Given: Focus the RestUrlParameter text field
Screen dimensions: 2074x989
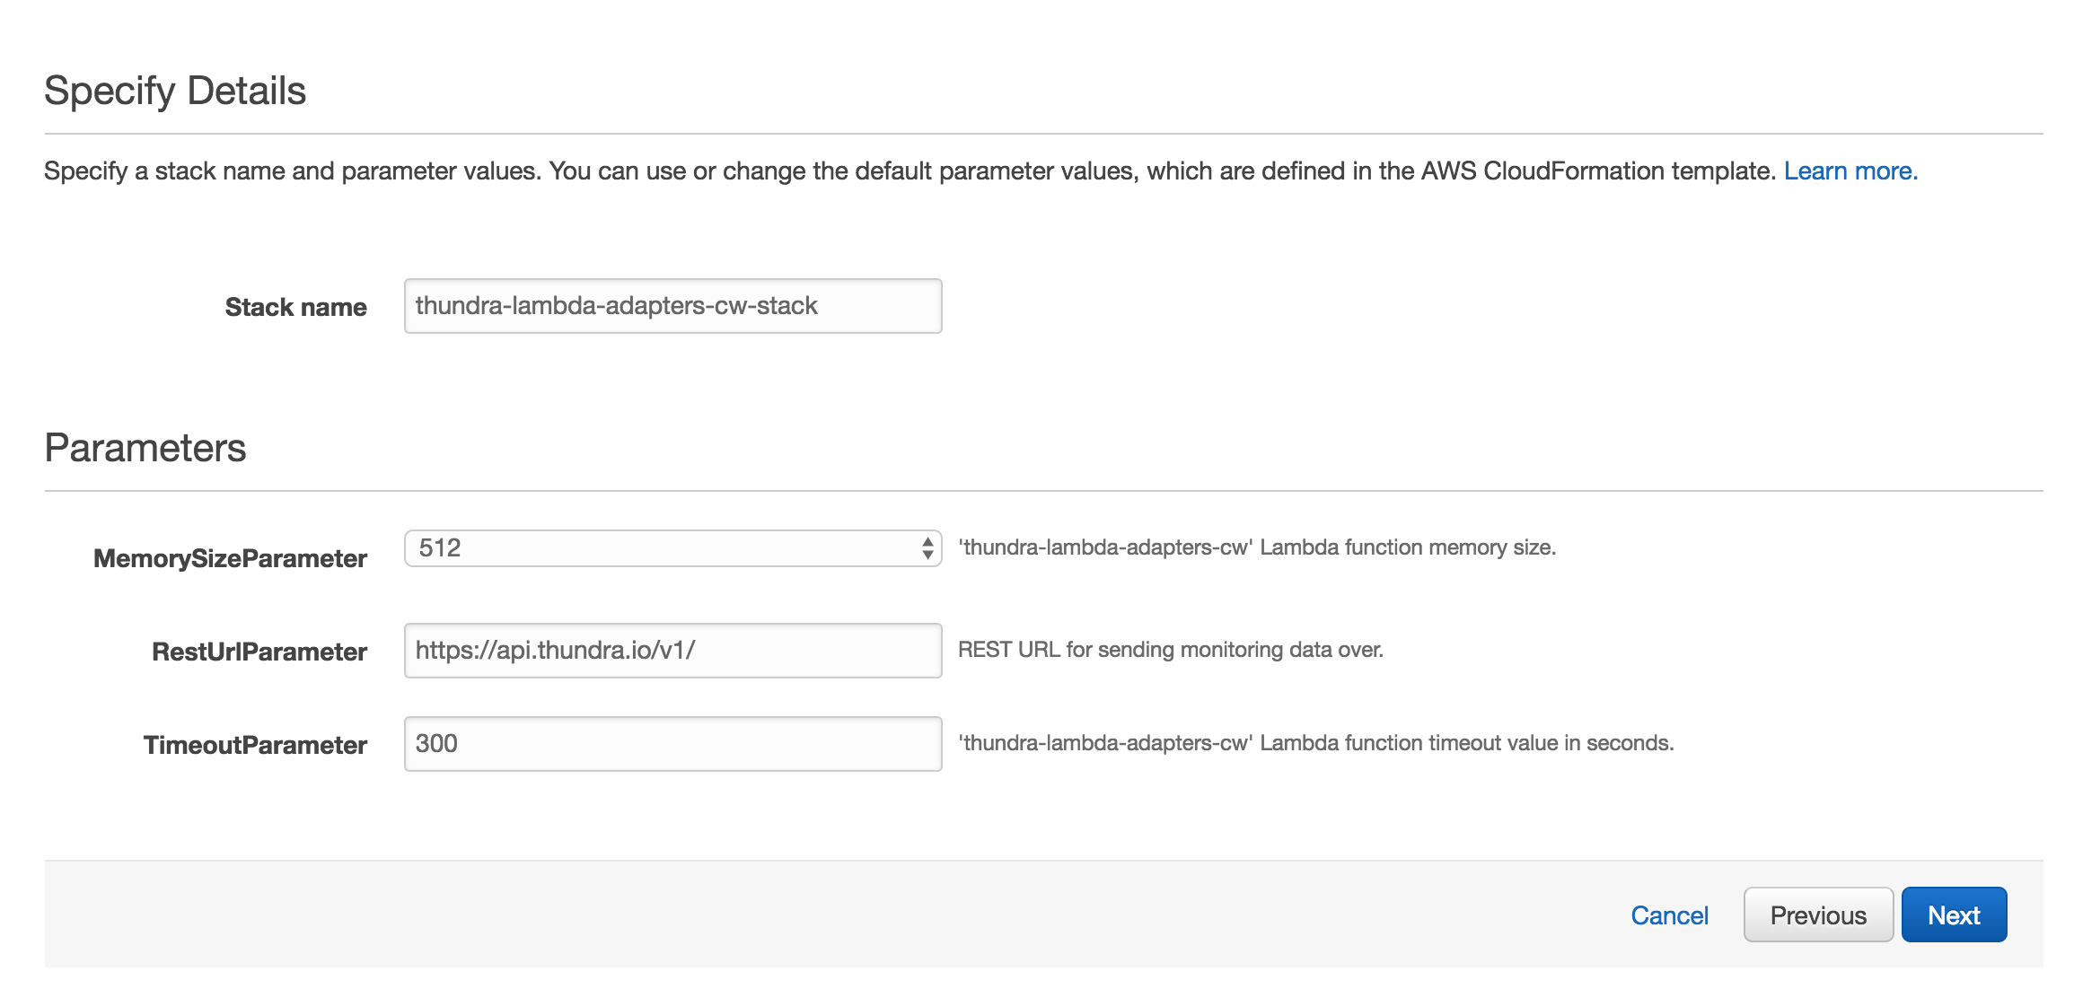Looking at the screenshot, I should tap(672, 651).
